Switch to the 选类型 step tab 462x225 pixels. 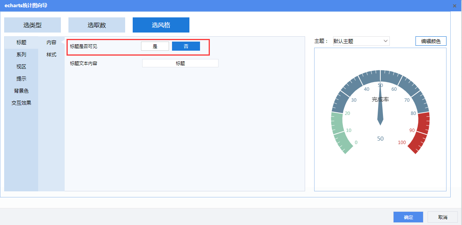click(33, 25)
